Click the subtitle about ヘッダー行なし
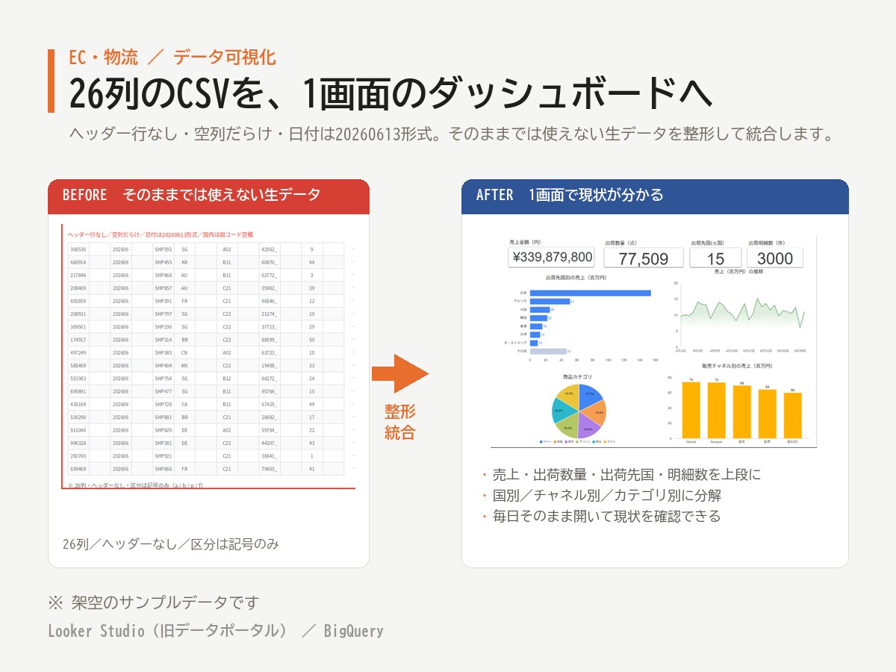The width and height of the screenshot is (896, 672). [450, 135]
